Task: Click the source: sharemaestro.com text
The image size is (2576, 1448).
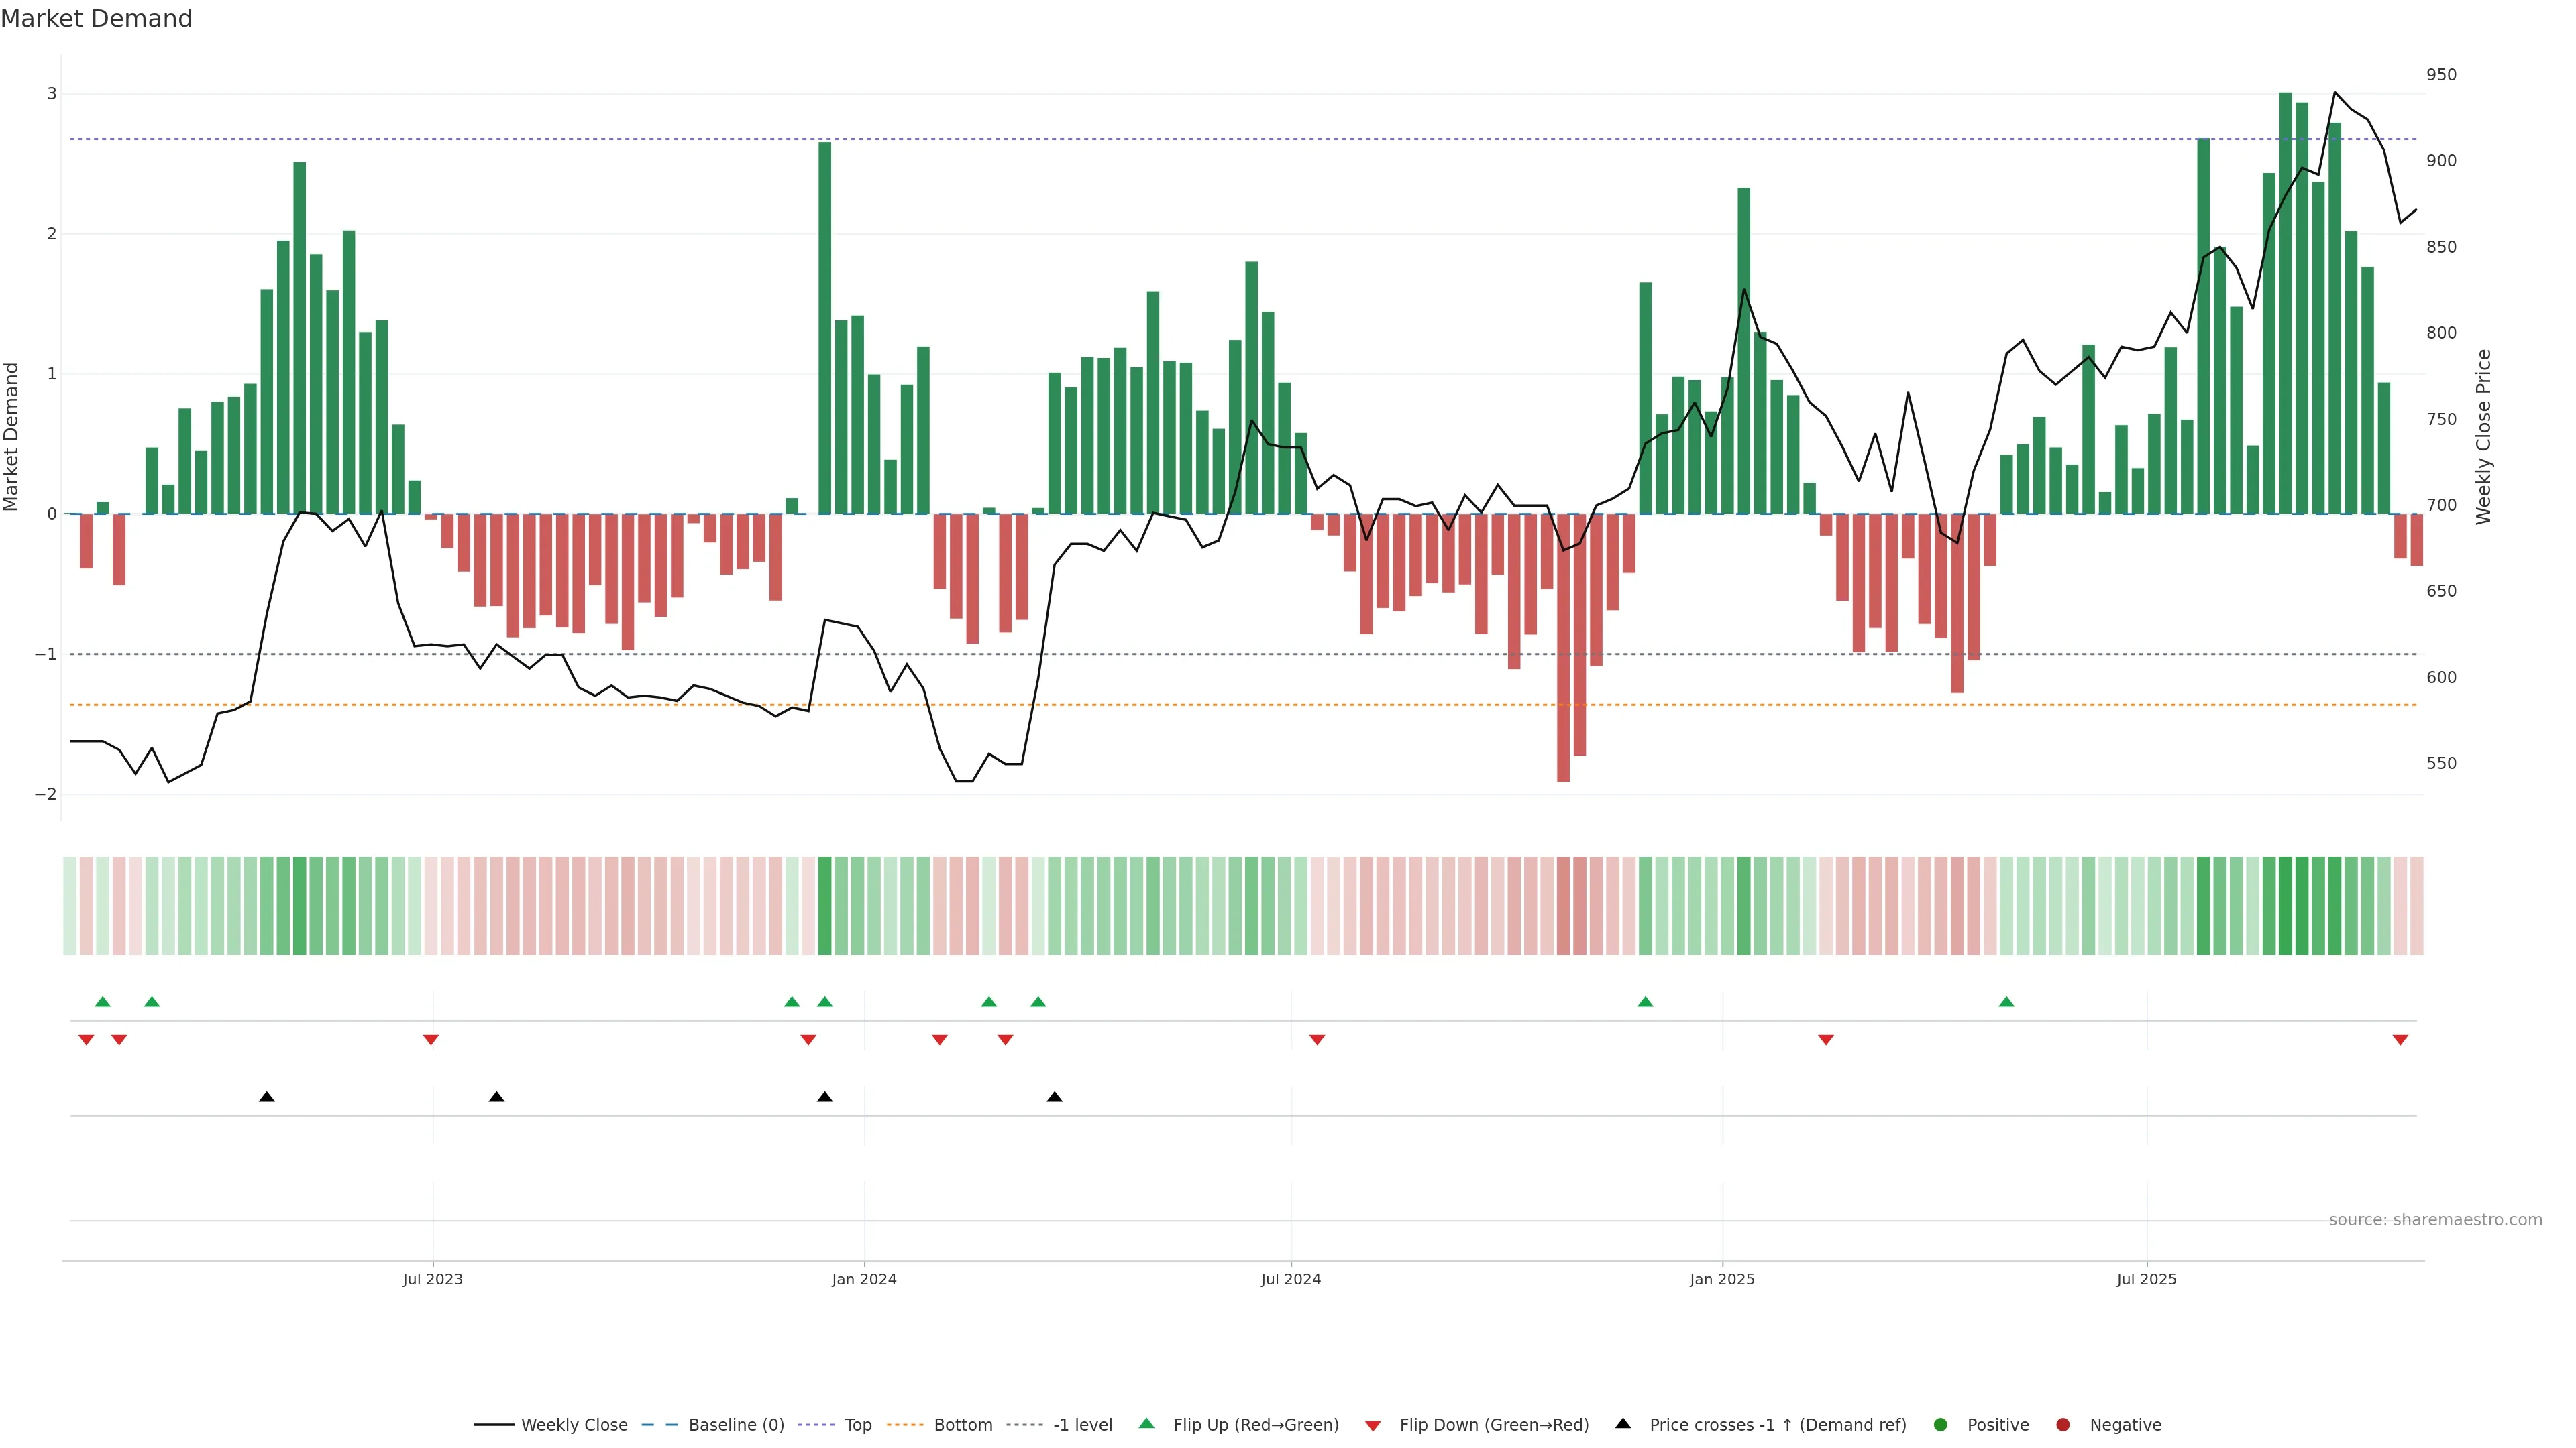Action: click(2435, 1220)
